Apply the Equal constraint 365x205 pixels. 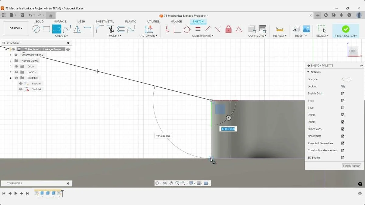pyautogui.click(x=198, y=29)
